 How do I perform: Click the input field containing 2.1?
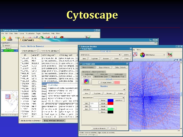(x=94, y=109)
